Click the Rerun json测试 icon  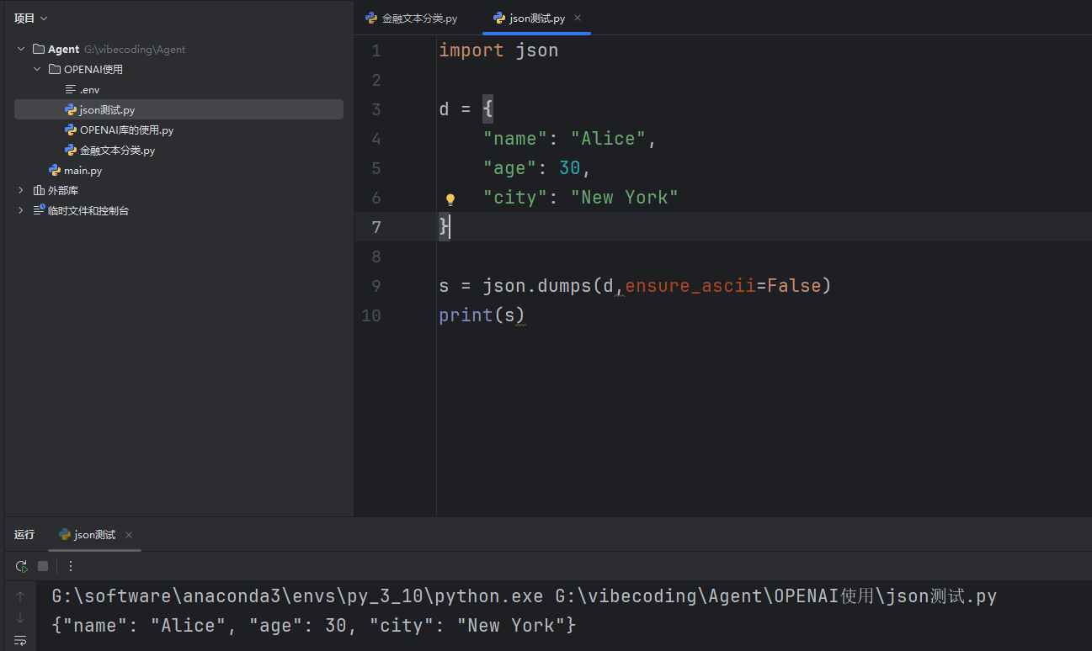[x=21, y=566]
